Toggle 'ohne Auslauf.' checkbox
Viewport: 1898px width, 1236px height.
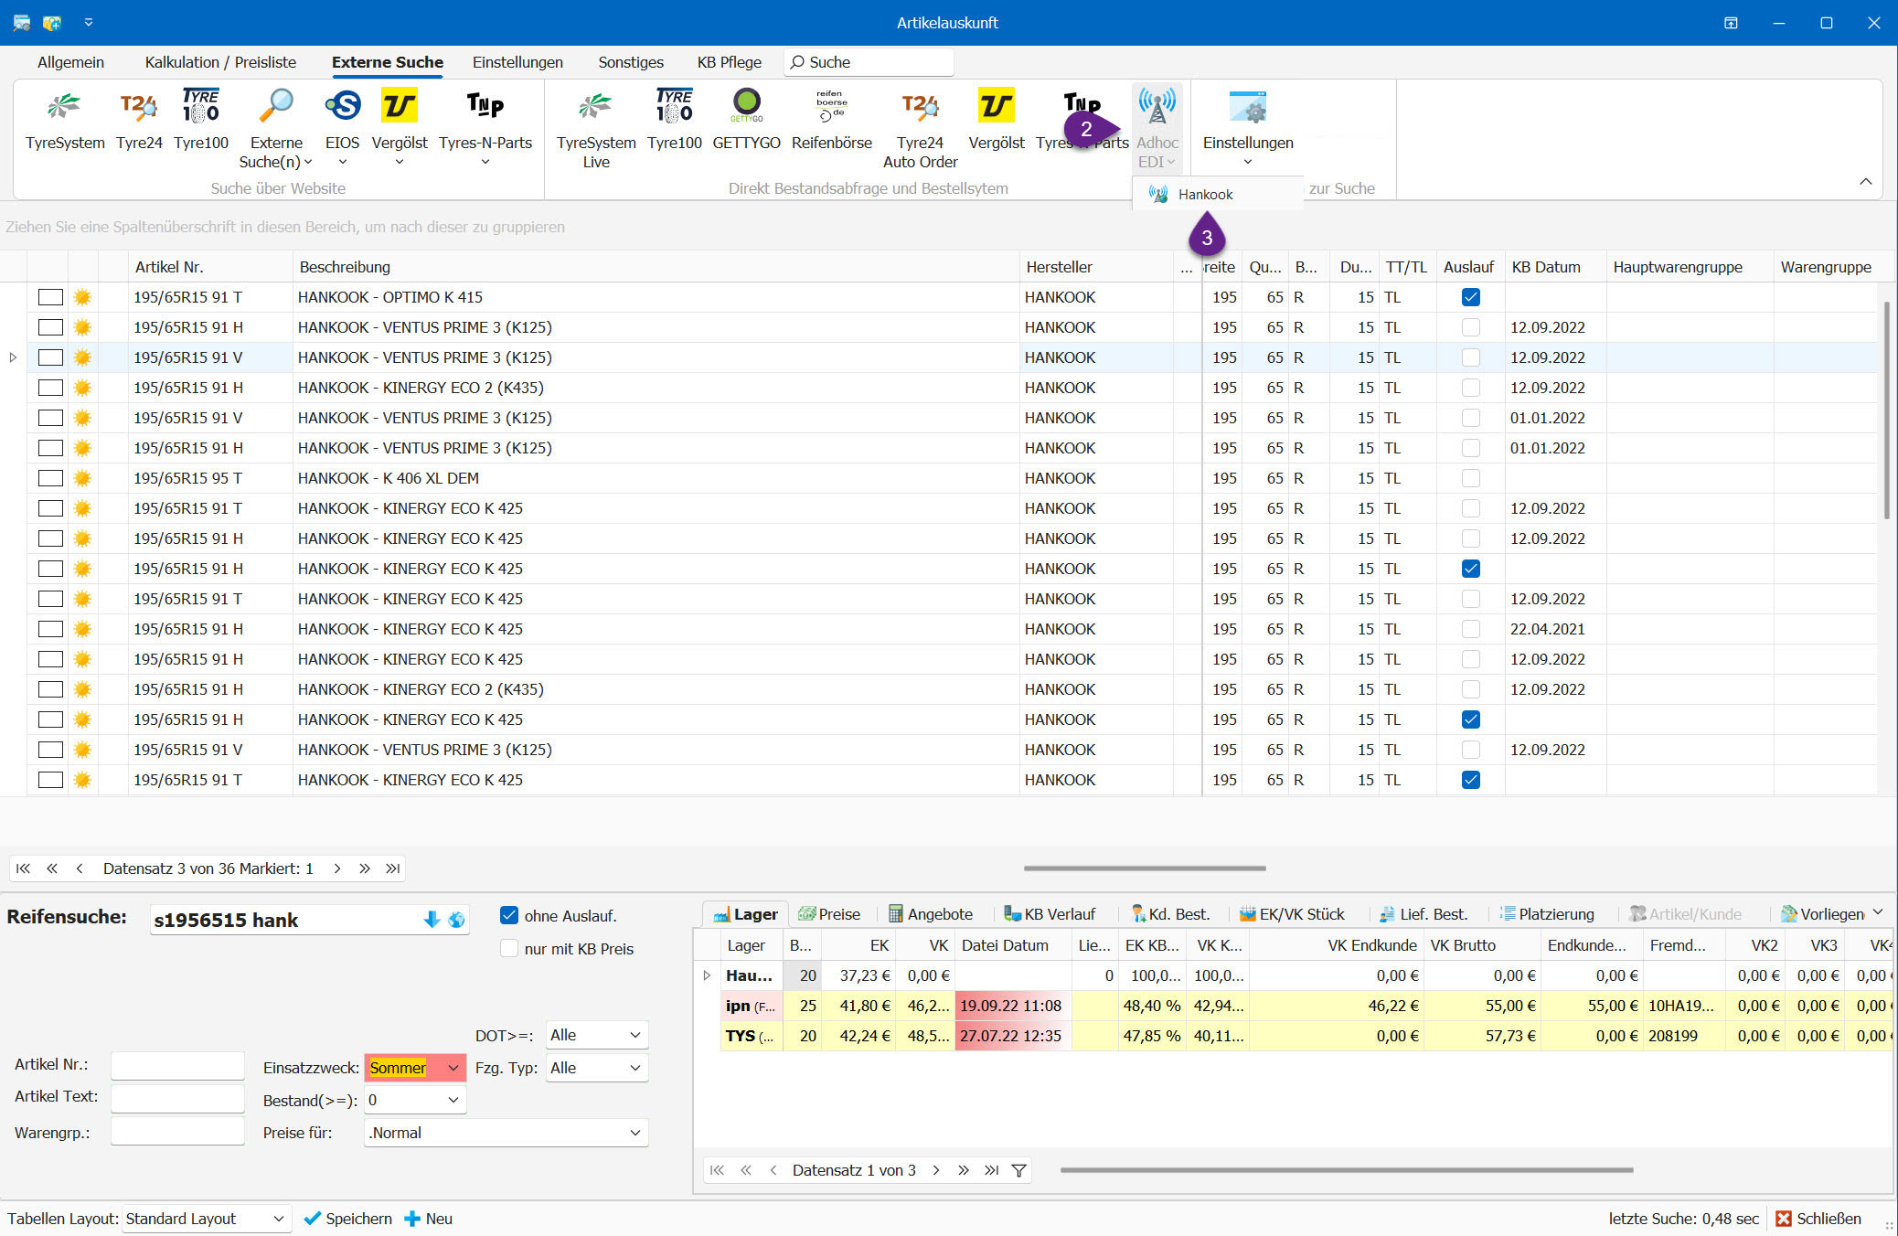(x=509, y=915)
